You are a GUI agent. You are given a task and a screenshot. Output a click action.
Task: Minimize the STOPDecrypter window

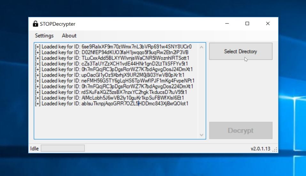(227, 24)
